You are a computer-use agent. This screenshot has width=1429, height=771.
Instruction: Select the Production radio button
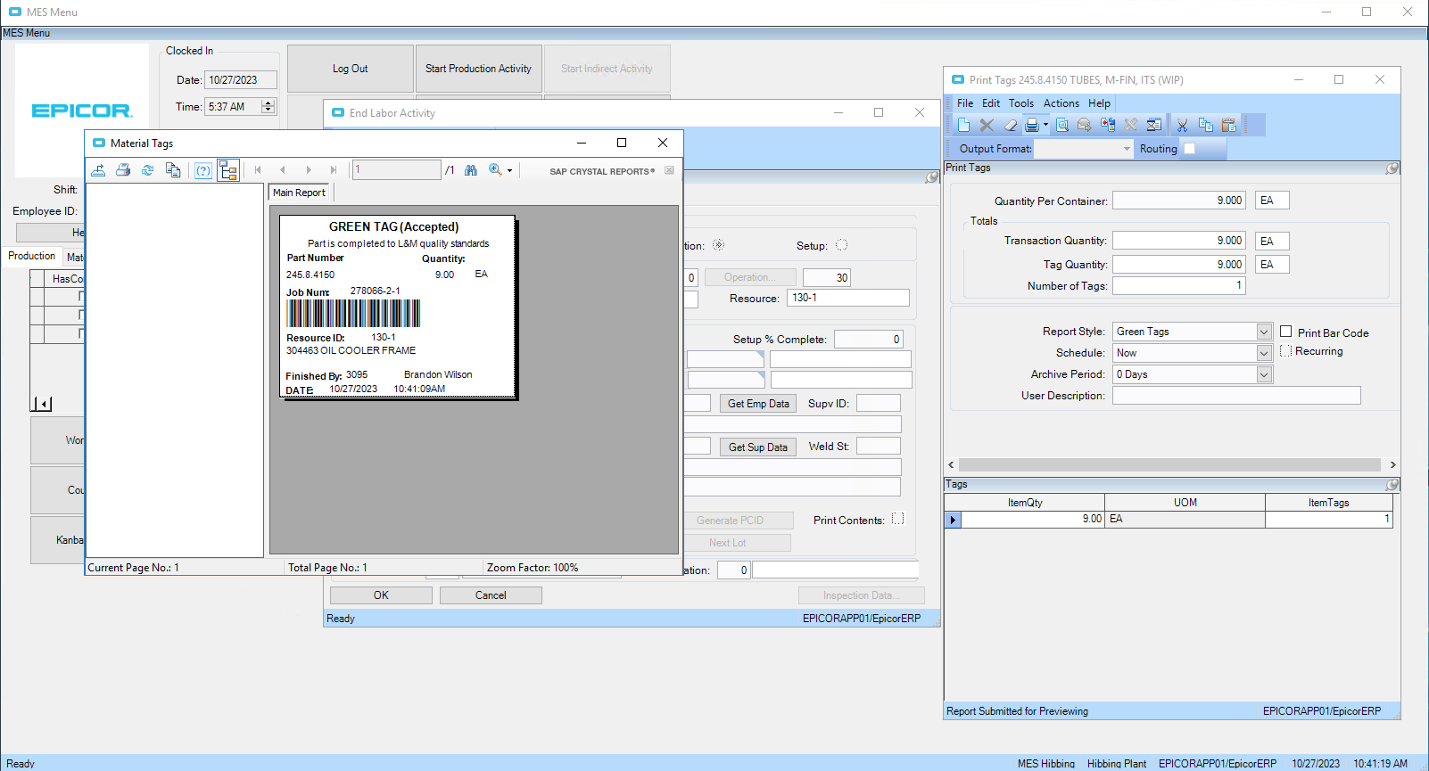[x=718, y=245]
